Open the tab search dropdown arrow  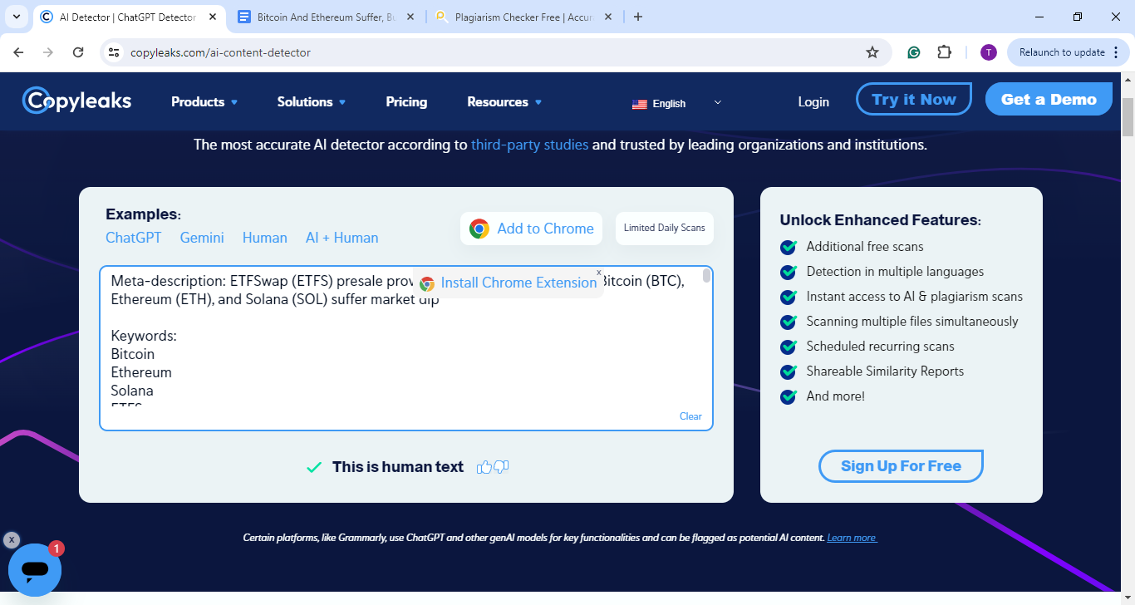click(16, 17)
